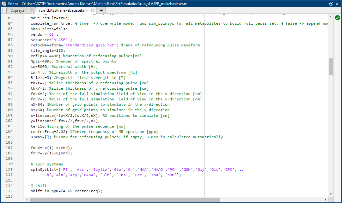This screenshot has height=203, width=342.
Task: Open a new editor tab with plus
Action: (x=101, y=10)
